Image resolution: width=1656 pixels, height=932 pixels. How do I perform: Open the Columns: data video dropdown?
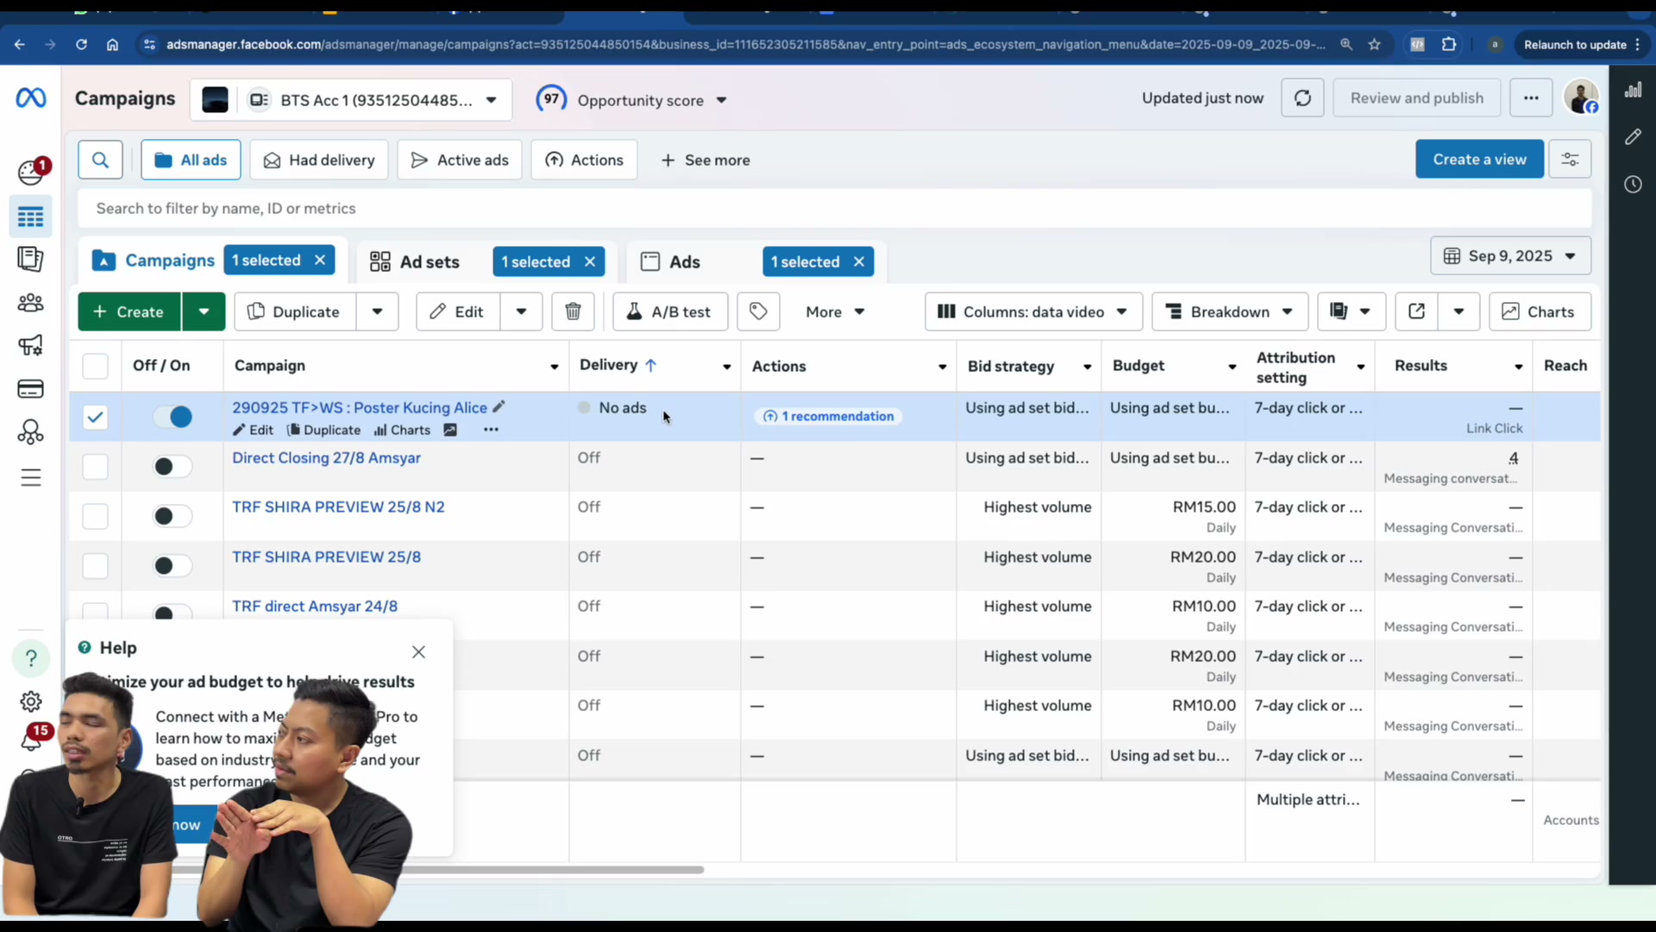tap(1033, 312)
